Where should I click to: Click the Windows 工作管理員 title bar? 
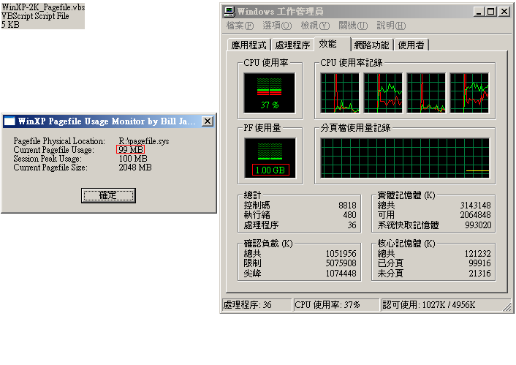point(367,12)
